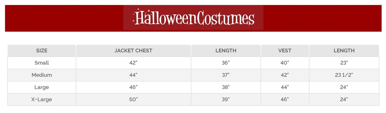Screen dimensions: 386x113
Task: Click the 39" length cell for X-Large
Action: tap(226, 100)
